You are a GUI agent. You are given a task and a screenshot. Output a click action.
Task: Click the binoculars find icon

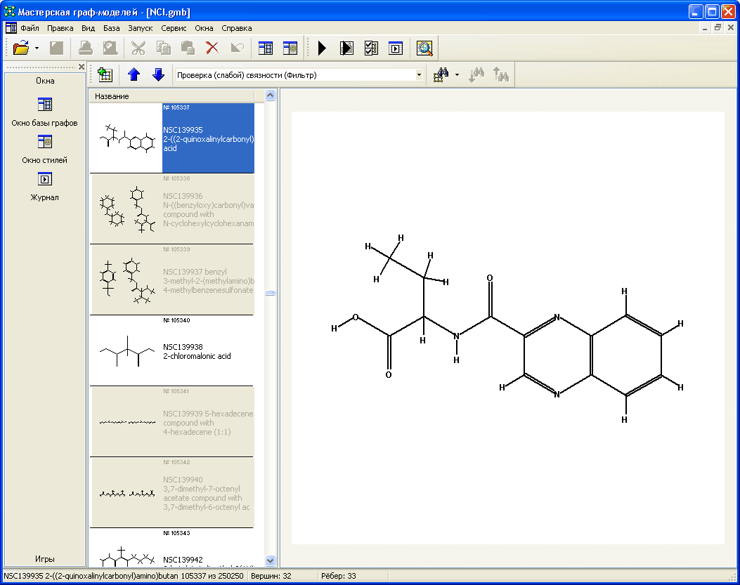[x=441, y=74]
